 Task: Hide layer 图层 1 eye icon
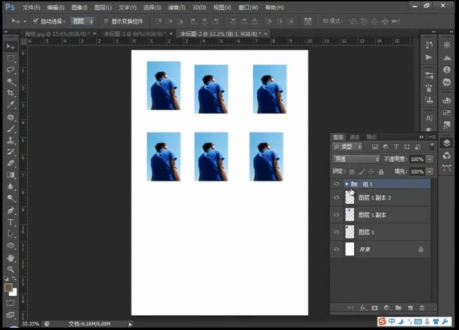point(337,232)
